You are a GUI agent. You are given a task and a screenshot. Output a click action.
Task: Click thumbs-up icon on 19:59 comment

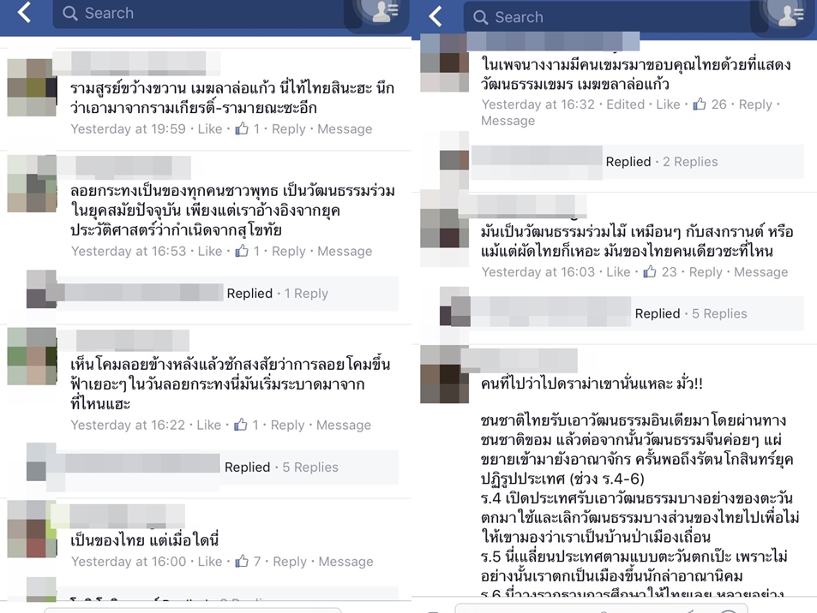tap(241, 128)
